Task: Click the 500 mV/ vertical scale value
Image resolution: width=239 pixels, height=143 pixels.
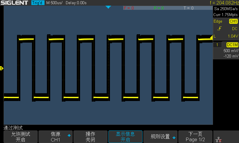Action: pyautogui.click(x=231, y=51)
